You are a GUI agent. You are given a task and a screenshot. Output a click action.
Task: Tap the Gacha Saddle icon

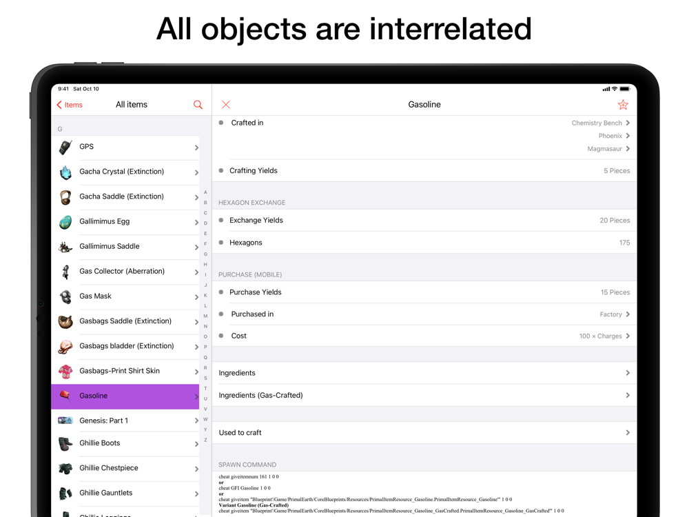click(65, 197)
